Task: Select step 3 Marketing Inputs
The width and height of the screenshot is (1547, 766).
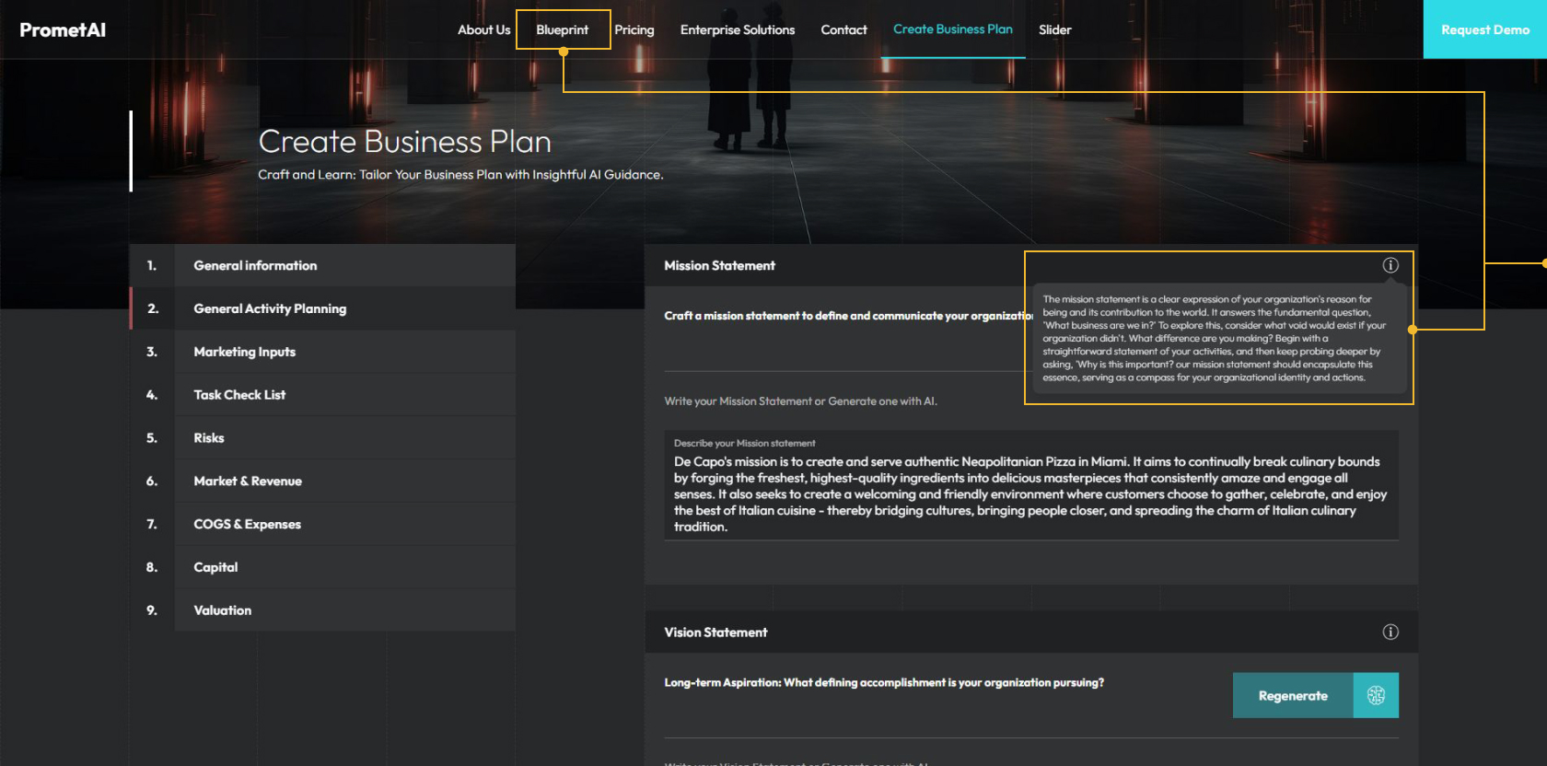Action: tap(322, 352)
